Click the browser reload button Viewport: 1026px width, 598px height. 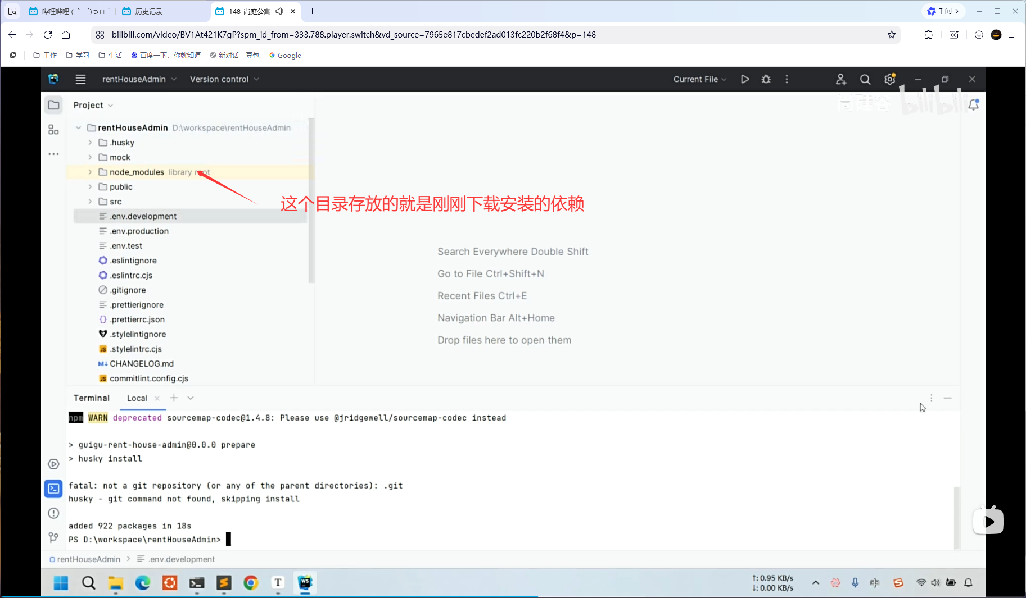coord(48,35)
